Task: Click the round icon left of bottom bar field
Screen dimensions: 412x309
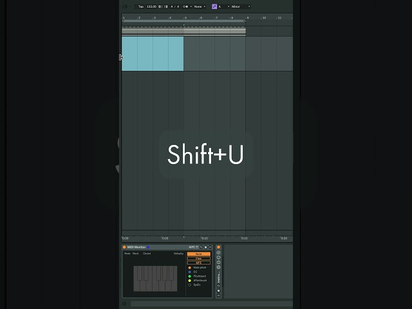Action: point(124,304)
